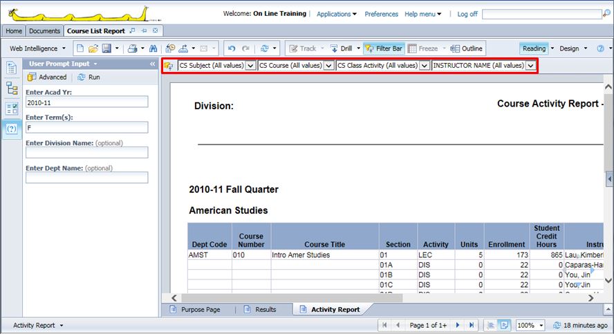Screen dimensions: 614x334
Task: Open the Results report tab
Action: (x=260, y=309)
